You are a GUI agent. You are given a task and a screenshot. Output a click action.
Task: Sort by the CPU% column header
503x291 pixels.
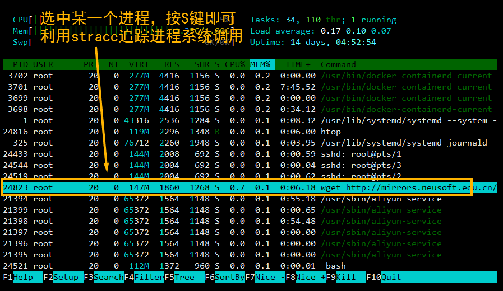tap(234, 64)
